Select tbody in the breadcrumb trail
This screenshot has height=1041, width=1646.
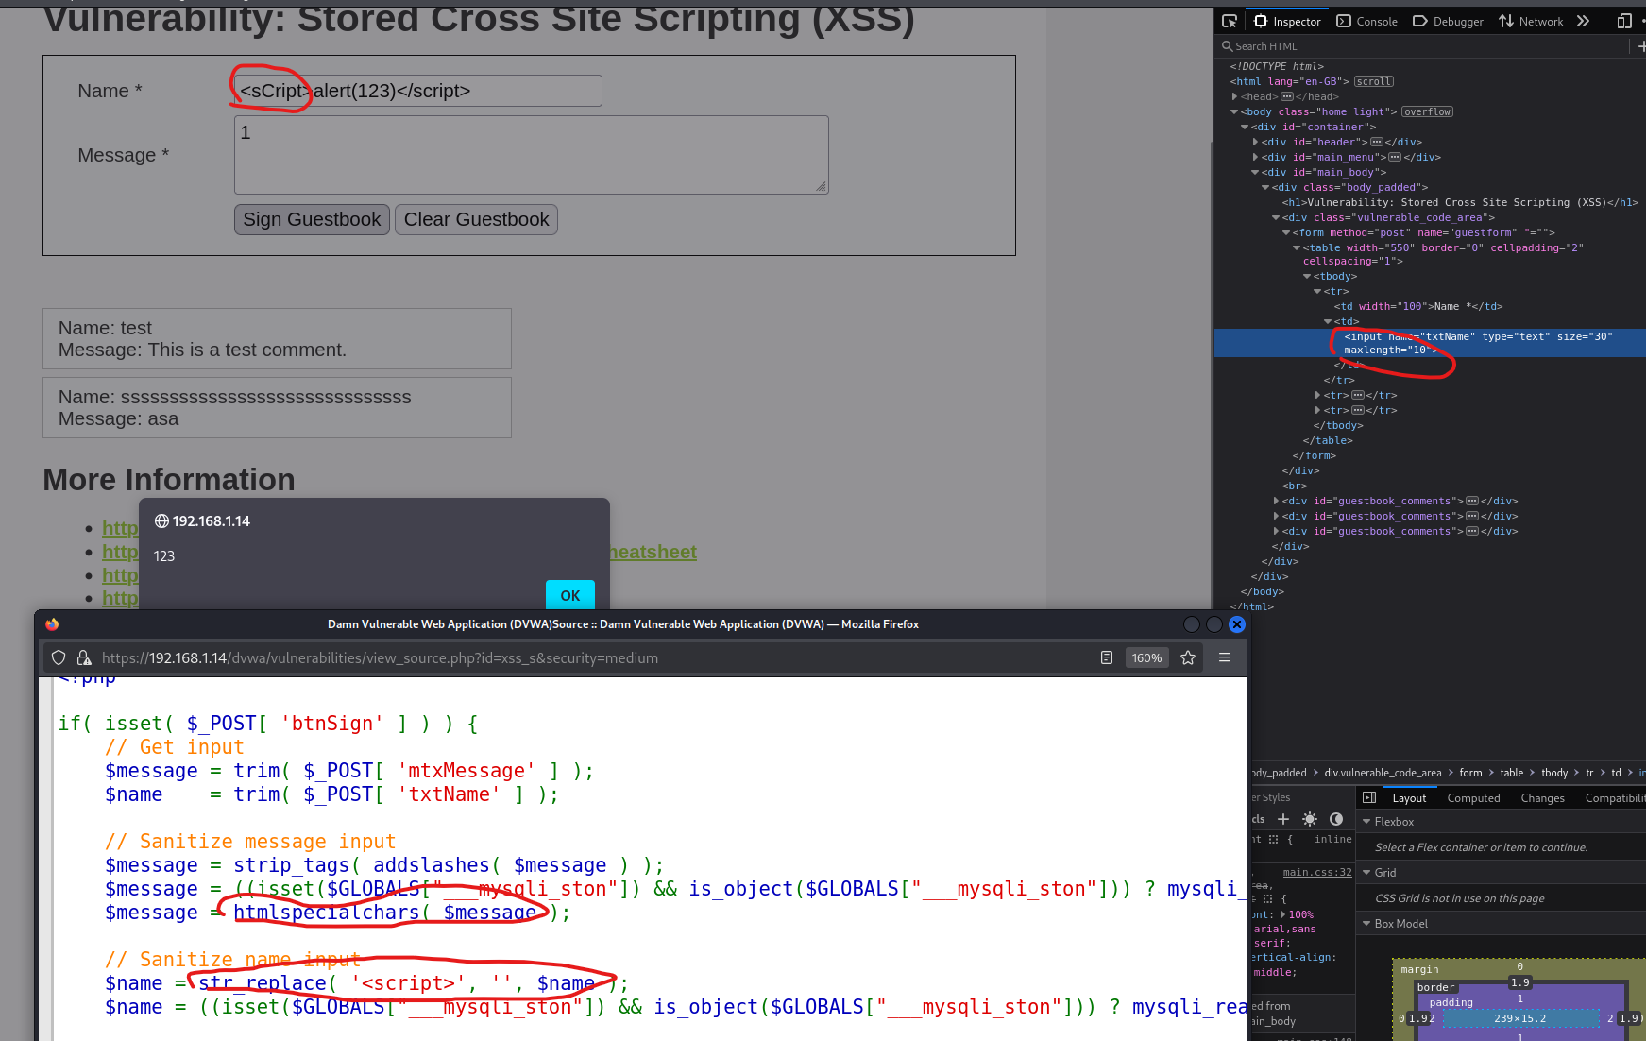[x=1554, y=773]
